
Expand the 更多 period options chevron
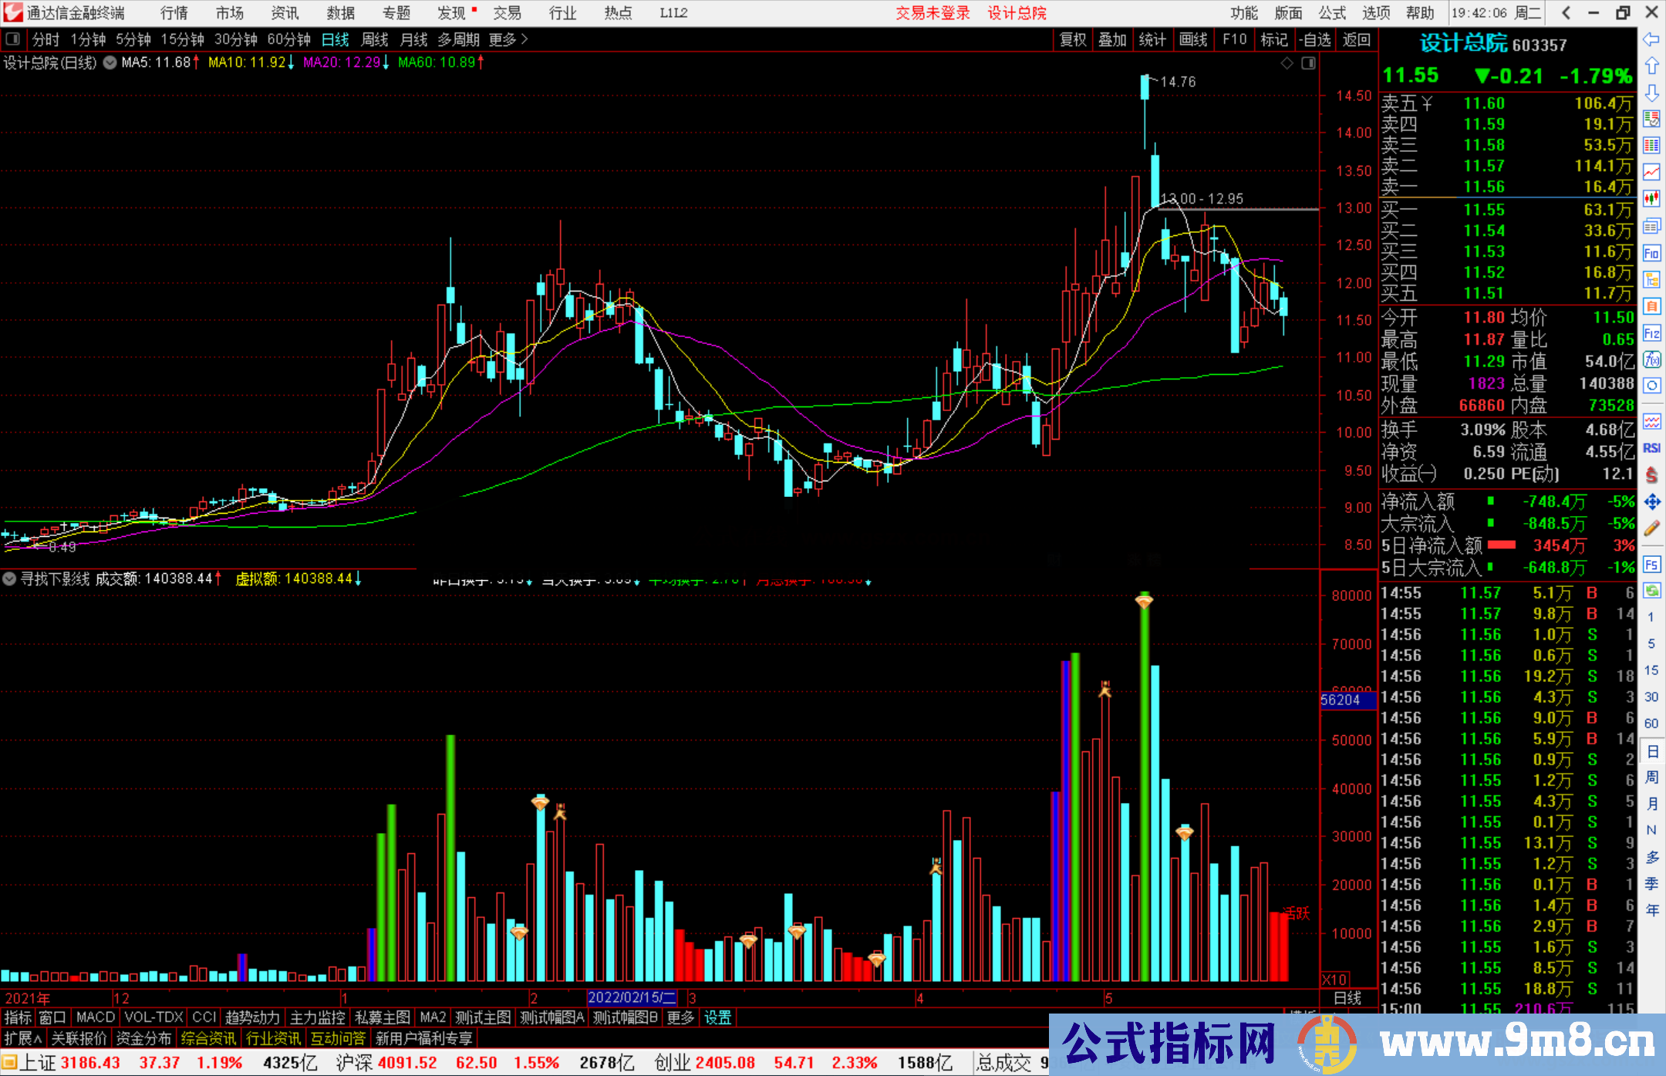pos(524,39)
